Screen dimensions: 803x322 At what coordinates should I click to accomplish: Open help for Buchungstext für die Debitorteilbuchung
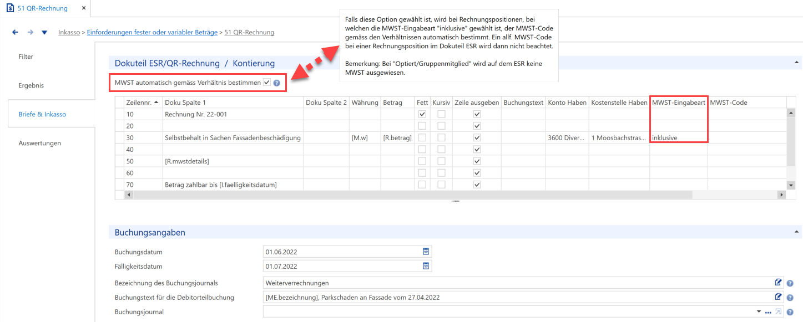coord(790,298)
